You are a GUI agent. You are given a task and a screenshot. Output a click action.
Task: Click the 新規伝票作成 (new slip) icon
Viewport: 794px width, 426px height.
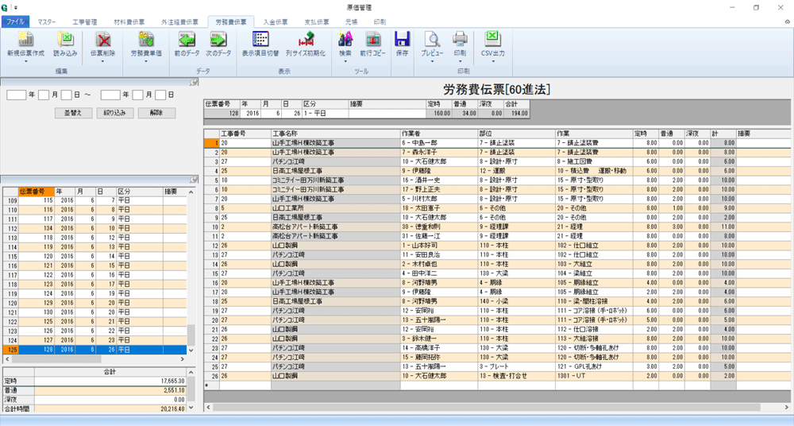(25, 40)
